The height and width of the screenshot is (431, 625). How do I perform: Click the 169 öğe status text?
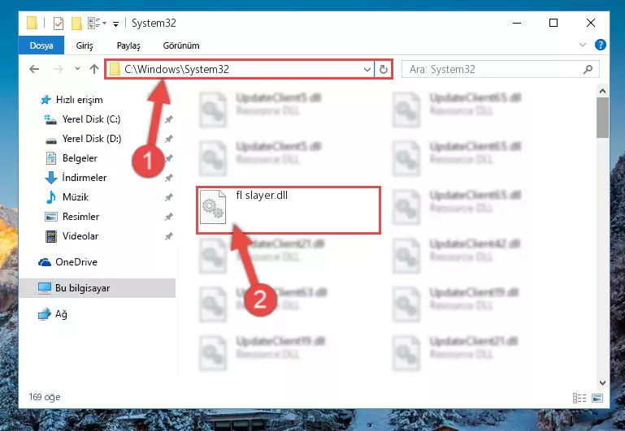pos(44,397)
